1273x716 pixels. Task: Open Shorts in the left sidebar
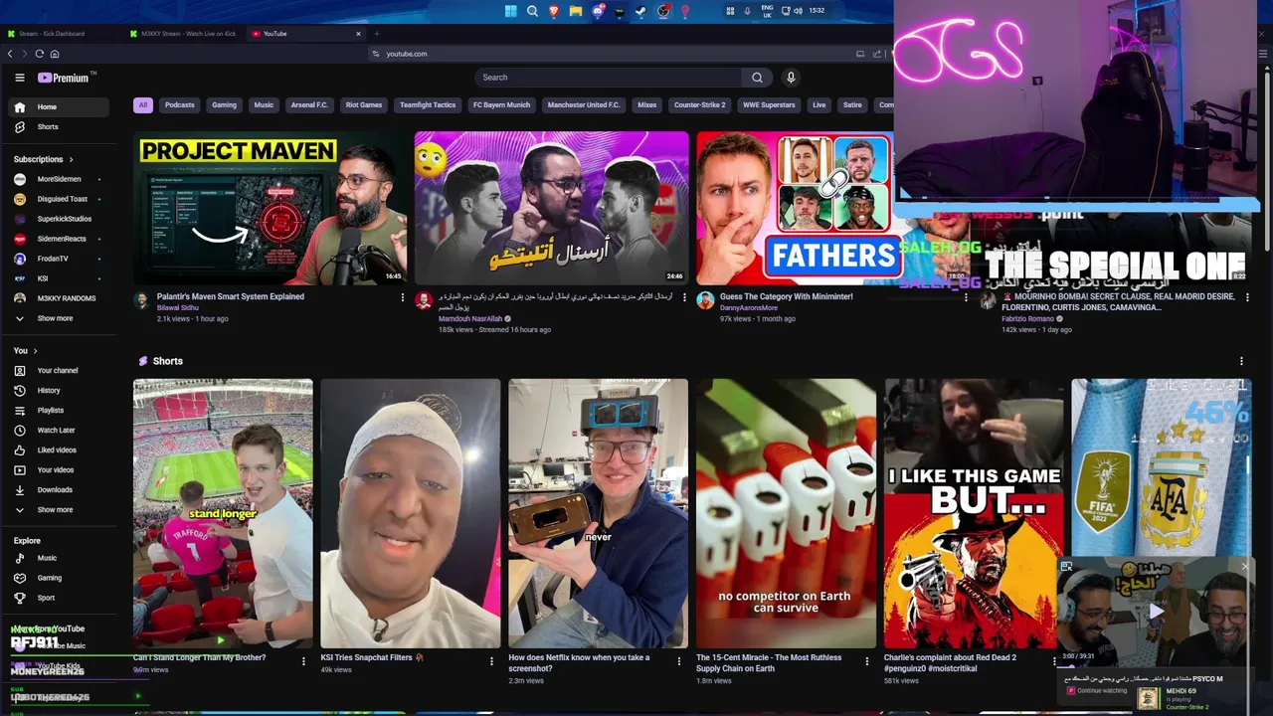tap(60, 127)
